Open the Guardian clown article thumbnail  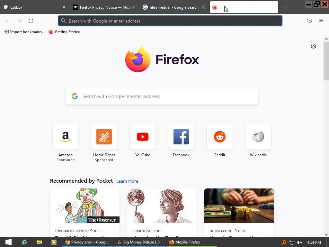[85, 206]
